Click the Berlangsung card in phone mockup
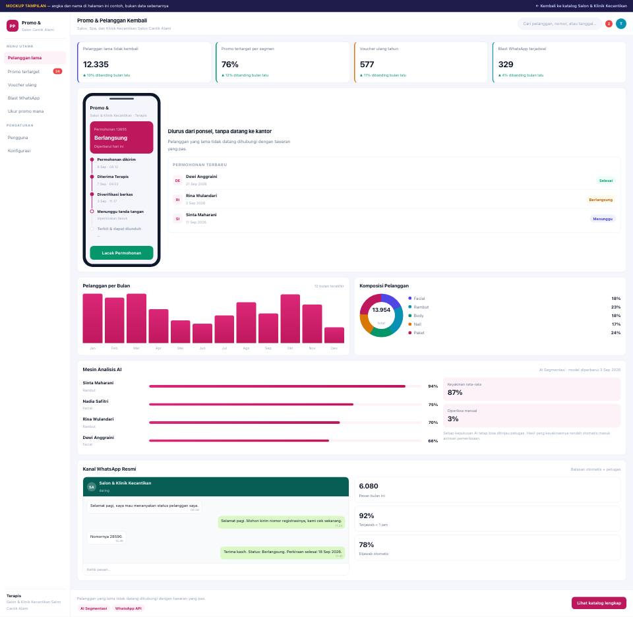The image size is (633, 617). point(121,137)
